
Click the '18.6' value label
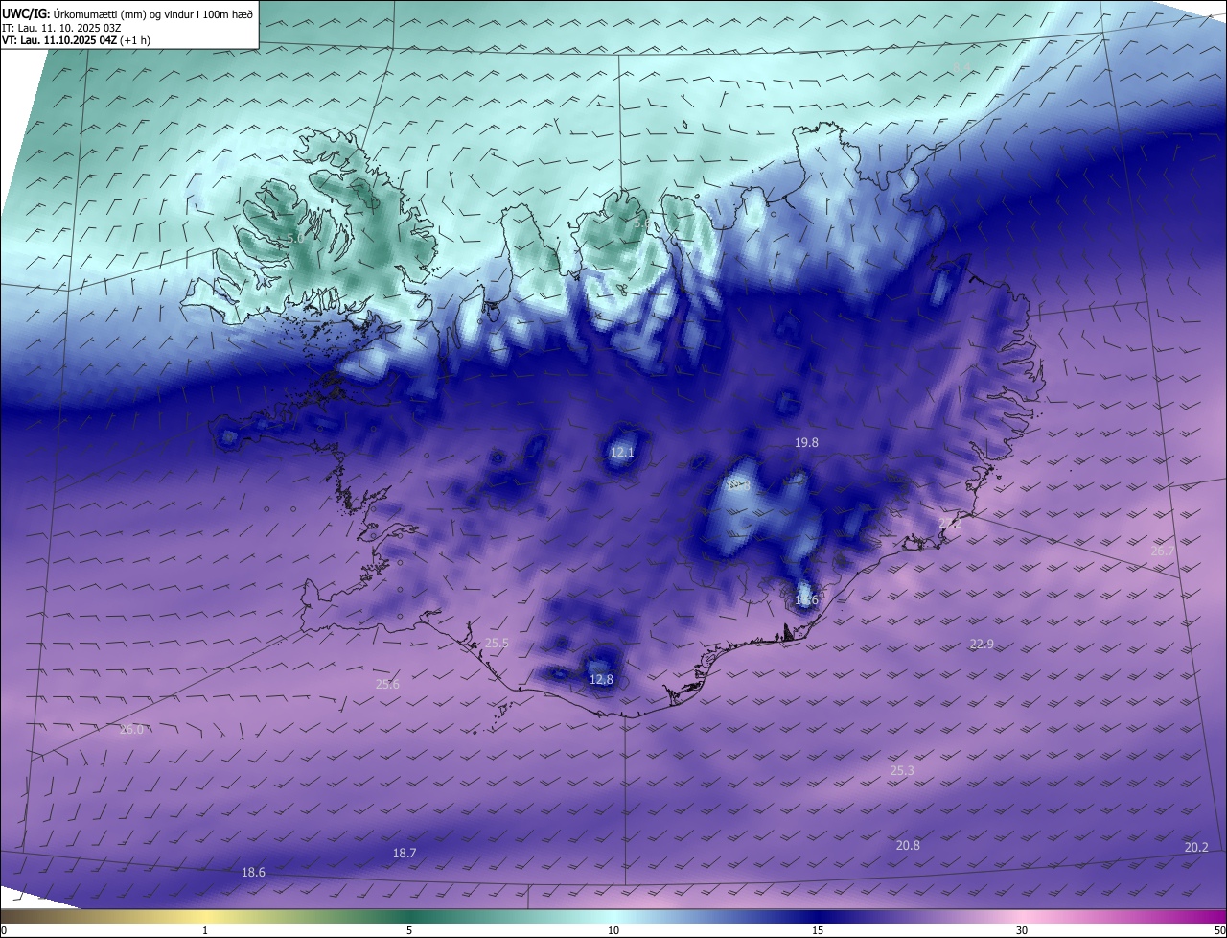pyautogui.click(x=253, y=872)
